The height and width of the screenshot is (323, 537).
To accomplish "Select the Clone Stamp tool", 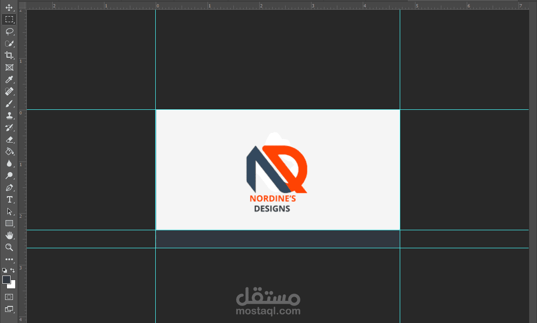I will point(9,115).
